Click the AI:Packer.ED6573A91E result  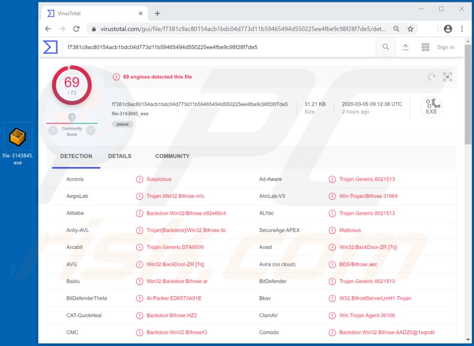click(174, 298)
